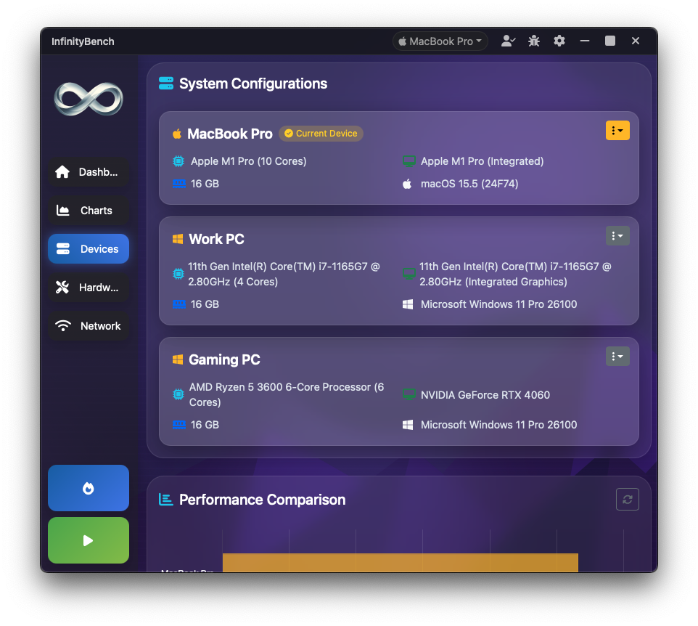Click the 'Gaming PC' card title

tap(224, 359)
